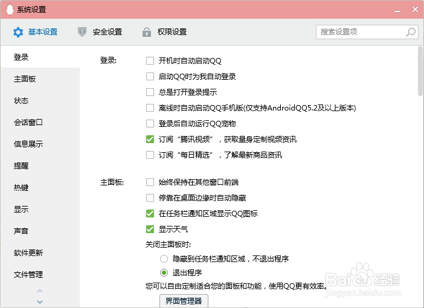Enable 登录后自动运行QQ宠物 checkbox
424x308 pixels.
click(x=150, y=124)
